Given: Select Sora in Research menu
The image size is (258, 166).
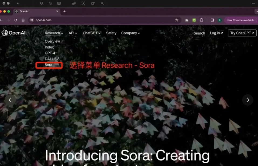Looking at the screenshot, I should click(x=48, y=65).
